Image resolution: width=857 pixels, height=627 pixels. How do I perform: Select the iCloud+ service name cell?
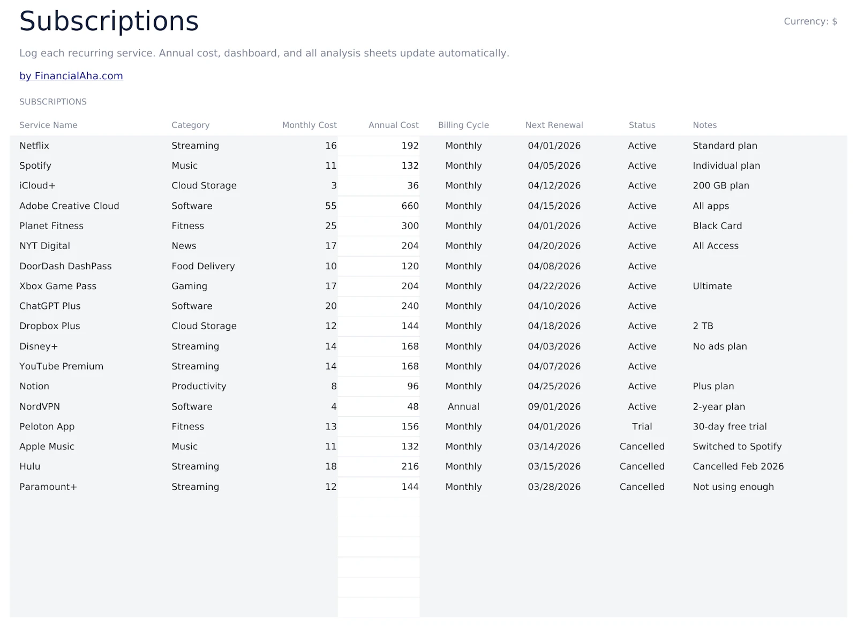click(x=37, y=185)
